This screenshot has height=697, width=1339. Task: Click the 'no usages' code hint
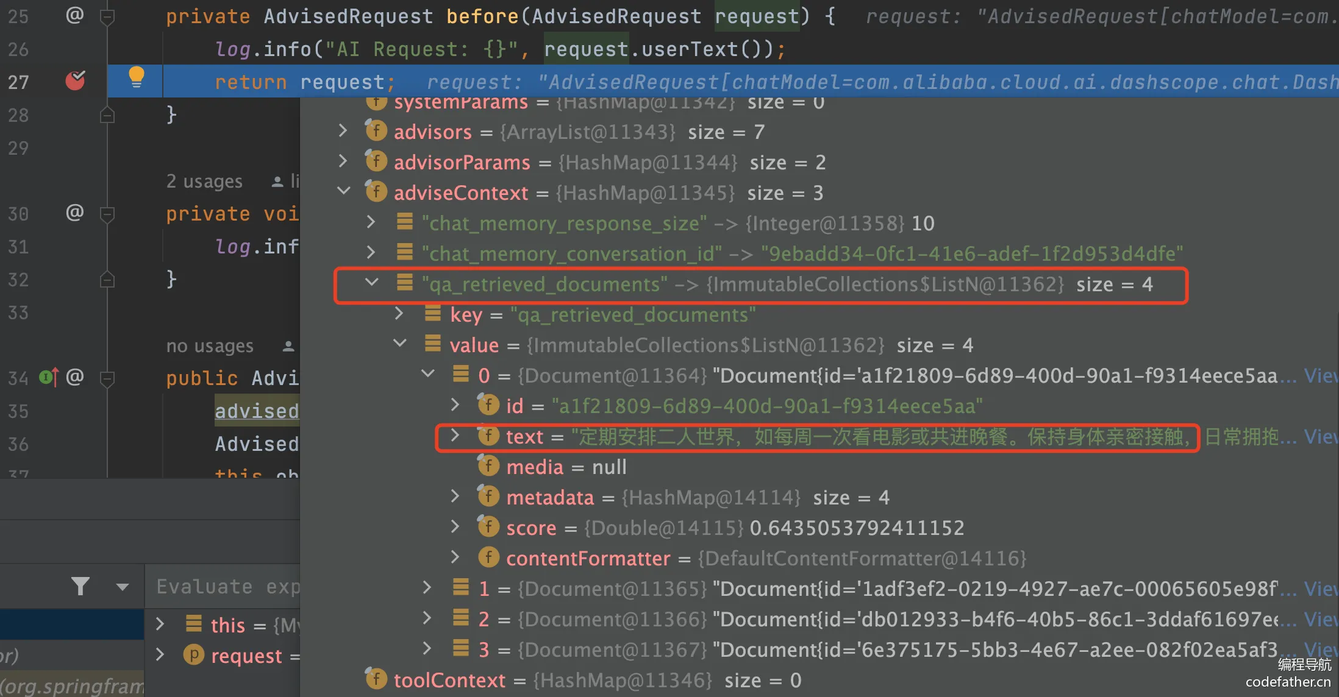tap(210, 345)
